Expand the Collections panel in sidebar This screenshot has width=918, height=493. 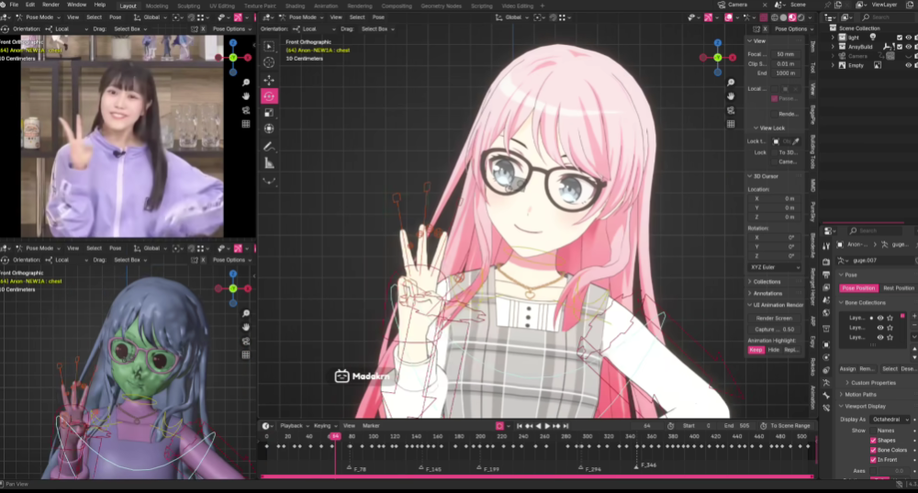[767, 282]
